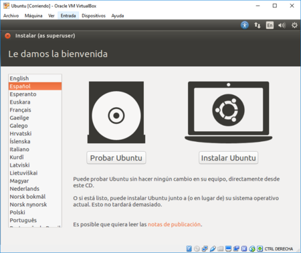Viewport: 301px width, 253px height.
Task: Open the accessibility menu icon
Action: pyautogui.click(x=245, y=25)
